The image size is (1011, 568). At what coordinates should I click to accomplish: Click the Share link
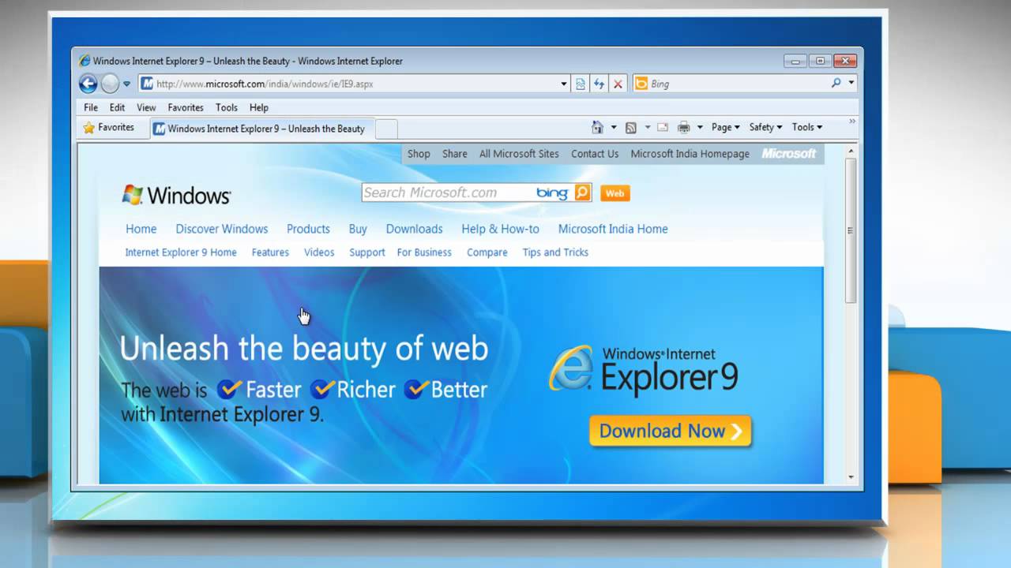click(x=455, y=154)
